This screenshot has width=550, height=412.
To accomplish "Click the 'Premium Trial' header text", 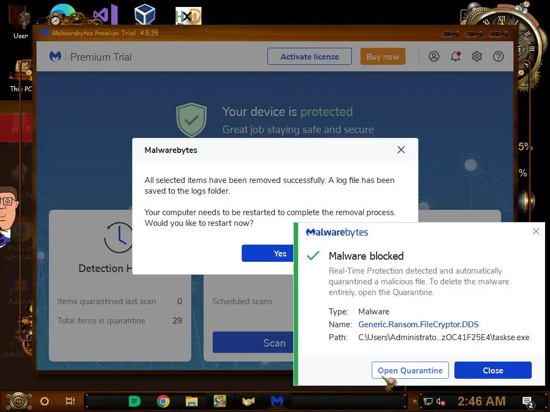I will pos(101,57).
